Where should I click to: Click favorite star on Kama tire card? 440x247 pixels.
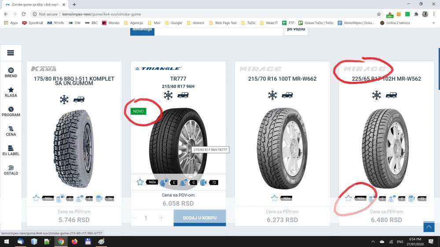pyautogui.click(x=36, y=198)
